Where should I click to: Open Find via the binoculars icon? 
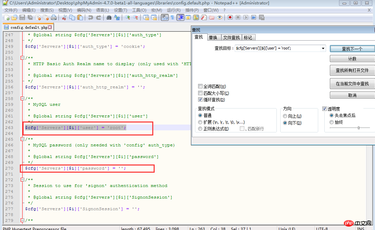click(109, 17)
